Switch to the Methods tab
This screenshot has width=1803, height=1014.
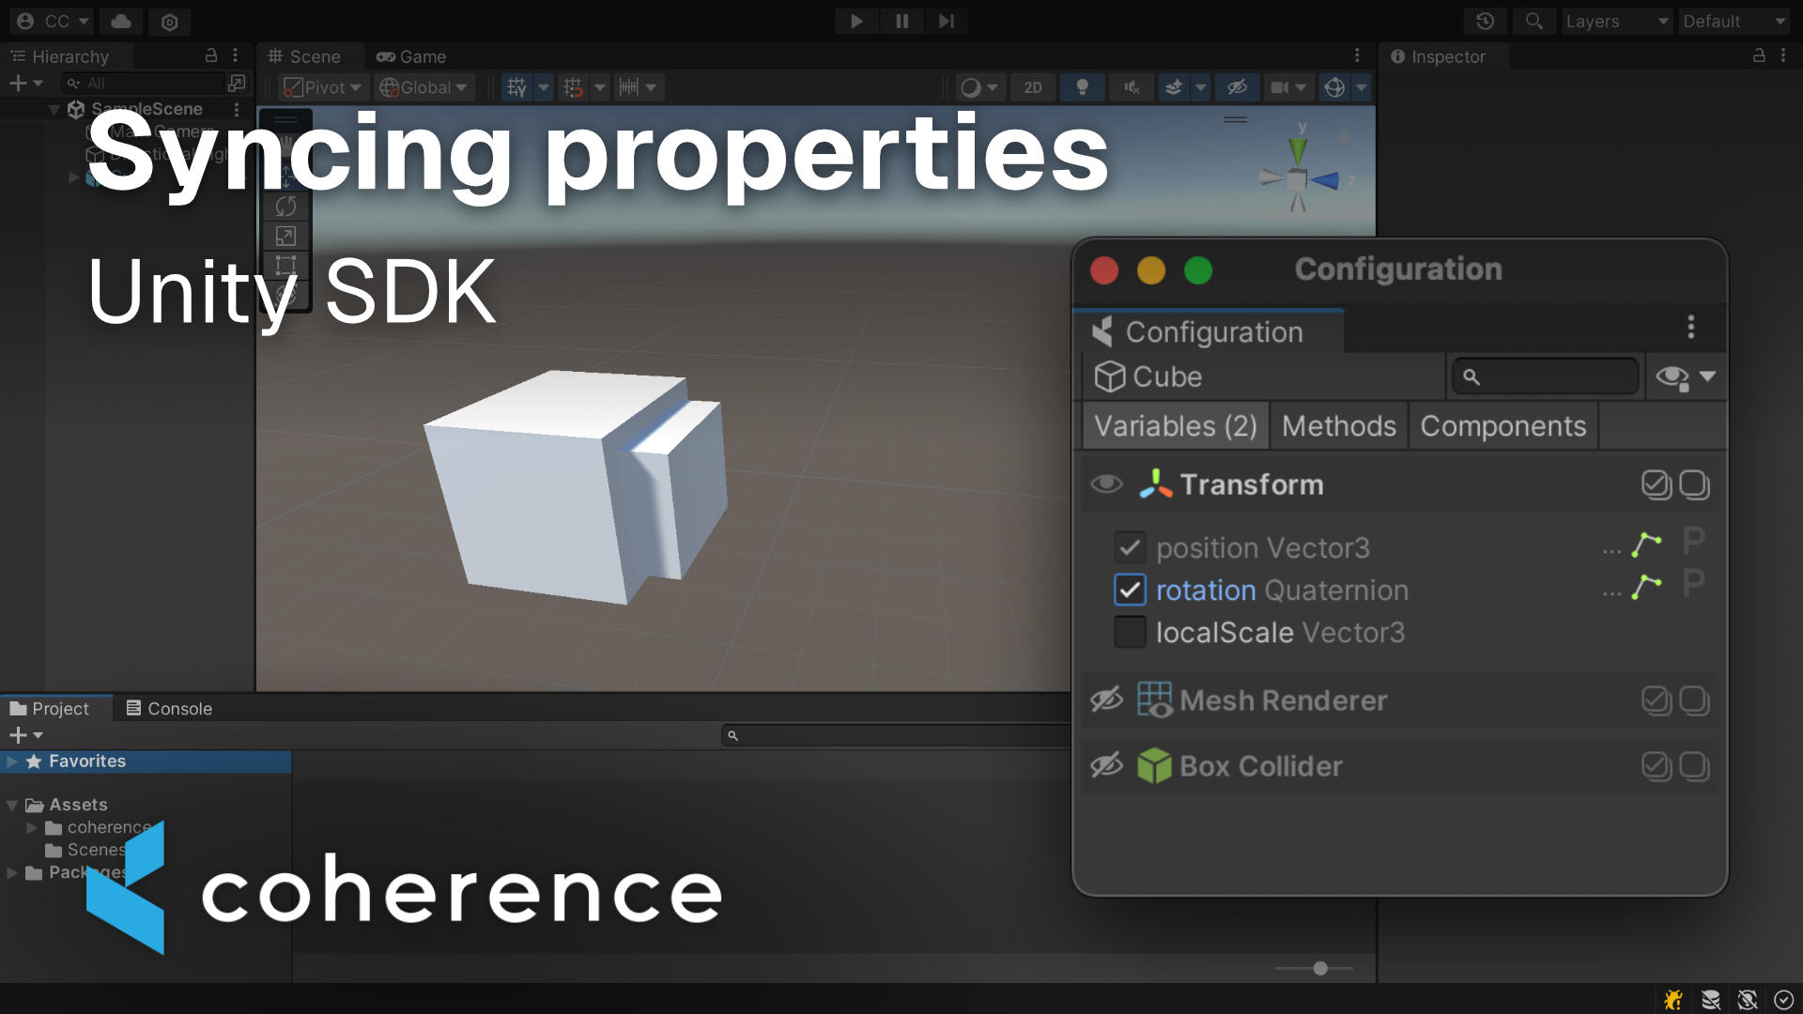[1338, 426]
